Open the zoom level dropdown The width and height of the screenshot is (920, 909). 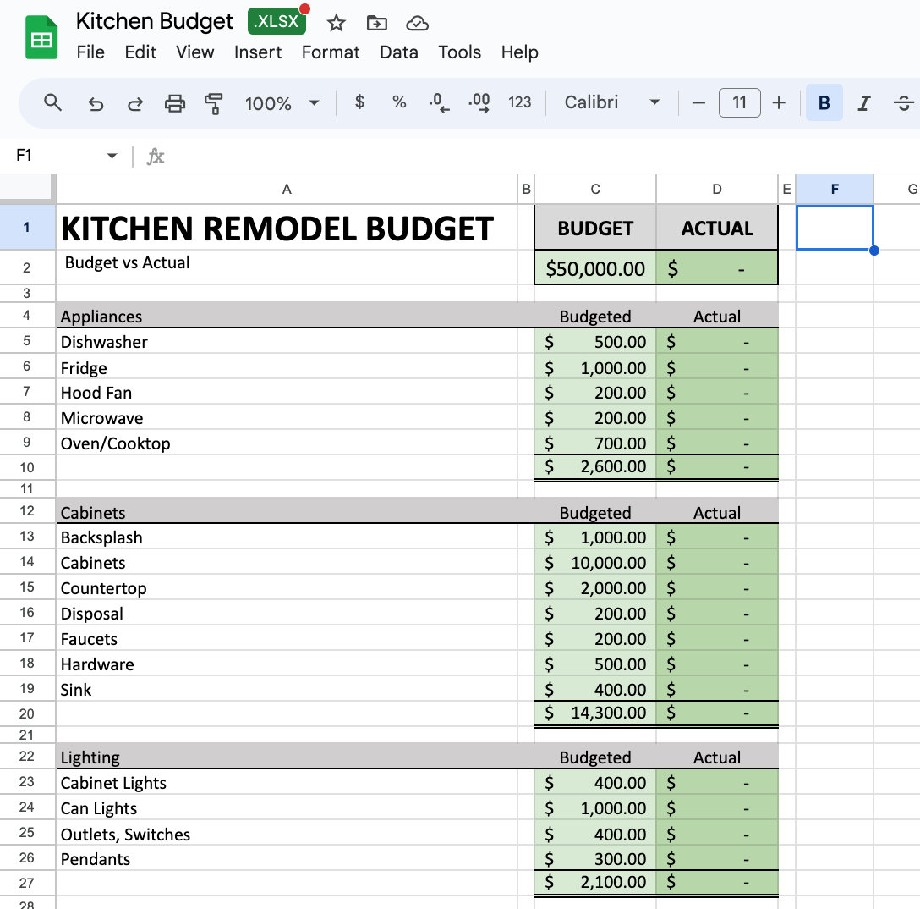coord(287,102)
